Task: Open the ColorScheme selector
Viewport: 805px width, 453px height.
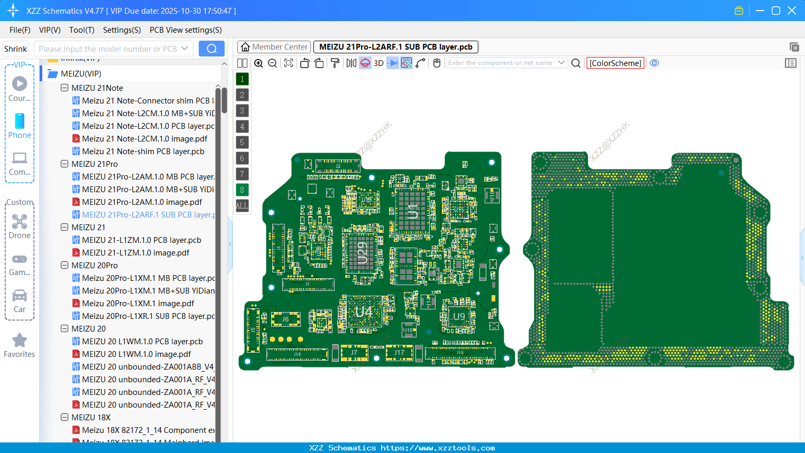Action: coord(615,63)
